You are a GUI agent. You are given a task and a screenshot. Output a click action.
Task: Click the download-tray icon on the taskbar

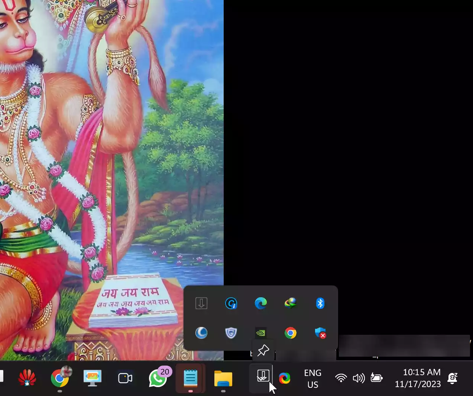pyautogui.click(x=263, y=376)
